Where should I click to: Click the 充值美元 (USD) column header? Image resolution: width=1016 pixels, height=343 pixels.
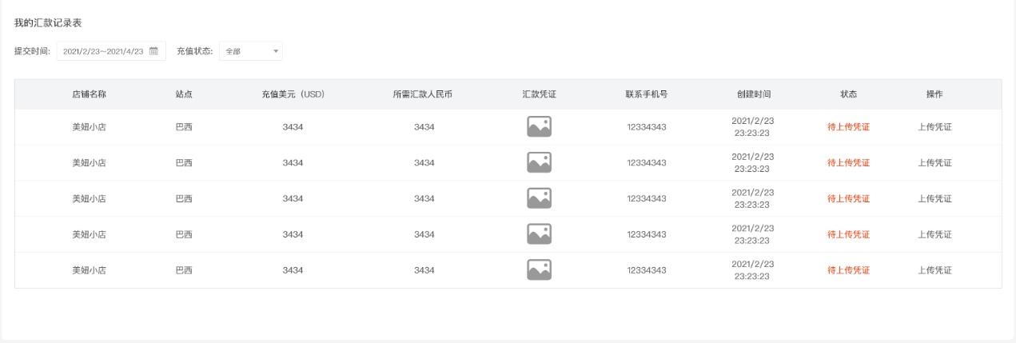click(x=293, y=94)
